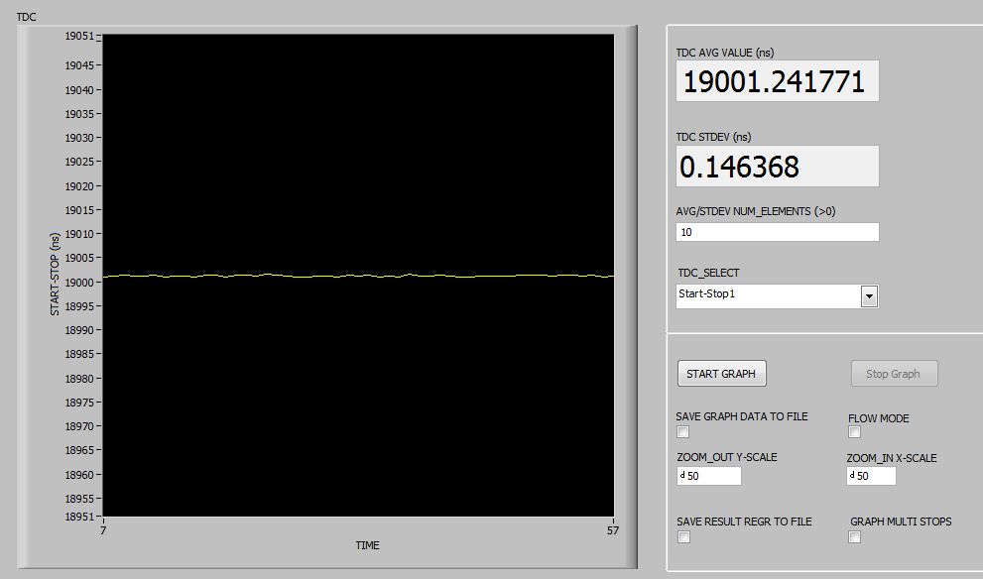Viewport: 983px width, 579px height.
Task: Click the TDC graph title label
Action: 27,17
